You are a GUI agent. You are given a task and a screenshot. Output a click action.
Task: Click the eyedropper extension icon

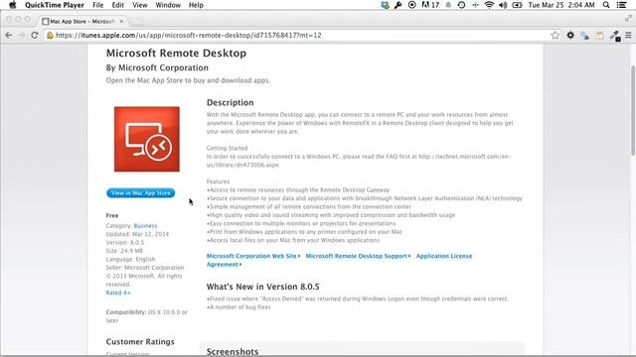point(615,36)
